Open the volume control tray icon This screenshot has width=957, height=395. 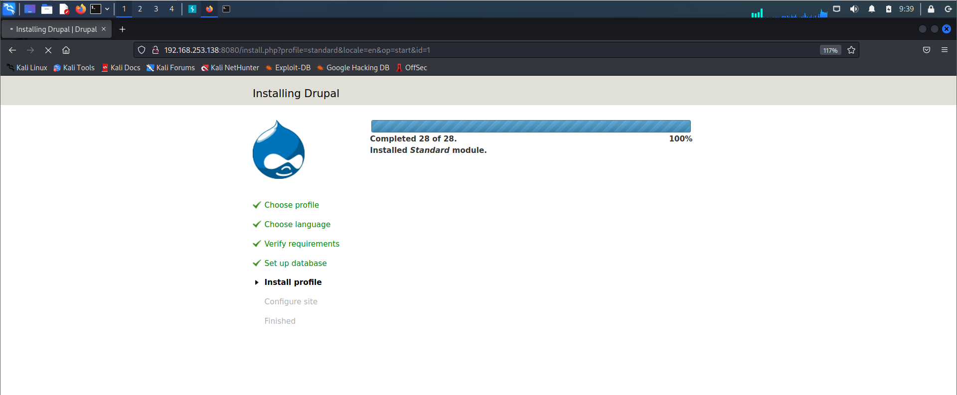point(854,9)
